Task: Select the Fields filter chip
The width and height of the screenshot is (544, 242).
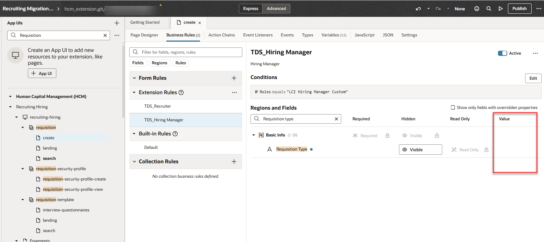Action: pyautogui.click(x=138, y=63)
